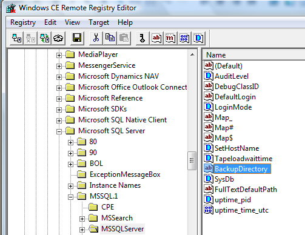The image size is (305, 235).
Task: Select Microsoft Office Outlook Connector key
Action: tap(133, 87)
